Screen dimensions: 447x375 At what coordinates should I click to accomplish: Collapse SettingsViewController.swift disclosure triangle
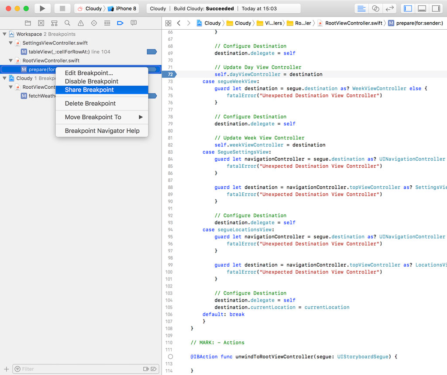11,43
